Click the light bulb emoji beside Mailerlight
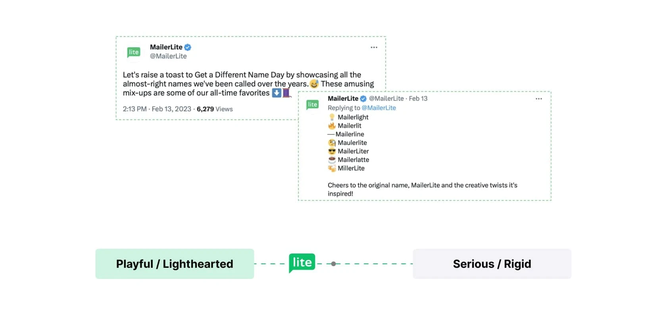The width and height of the screenshot is (667, 315). [332, 117]
